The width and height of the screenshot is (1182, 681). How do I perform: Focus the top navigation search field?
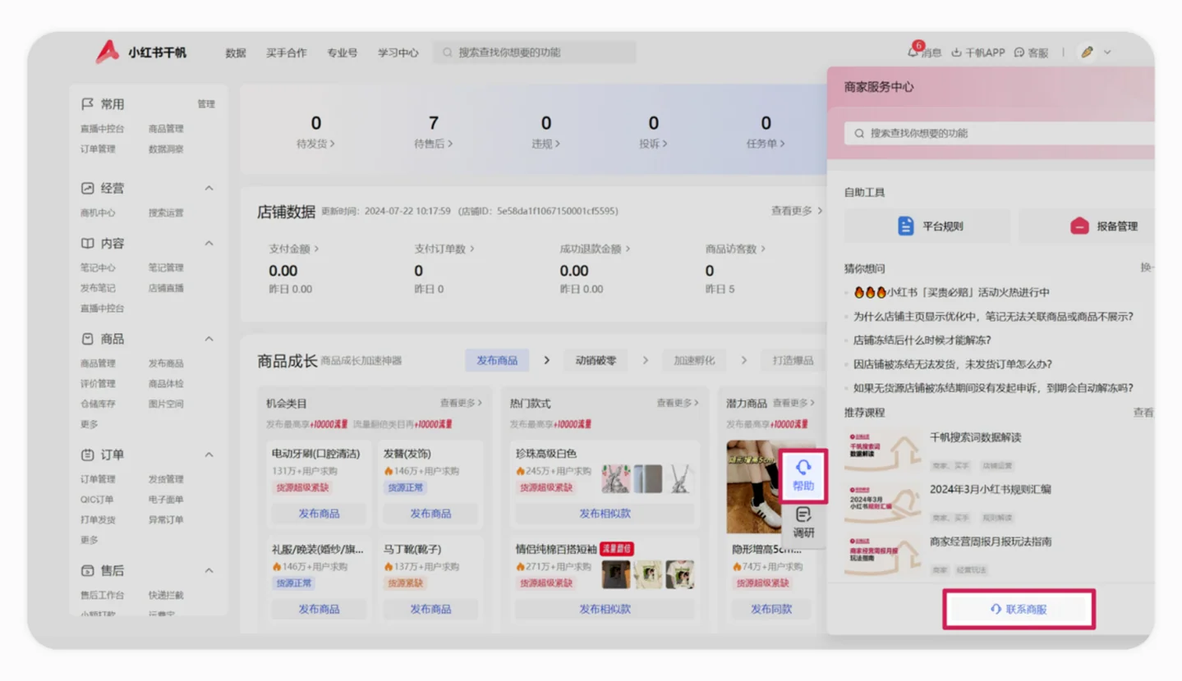[535, 53]
